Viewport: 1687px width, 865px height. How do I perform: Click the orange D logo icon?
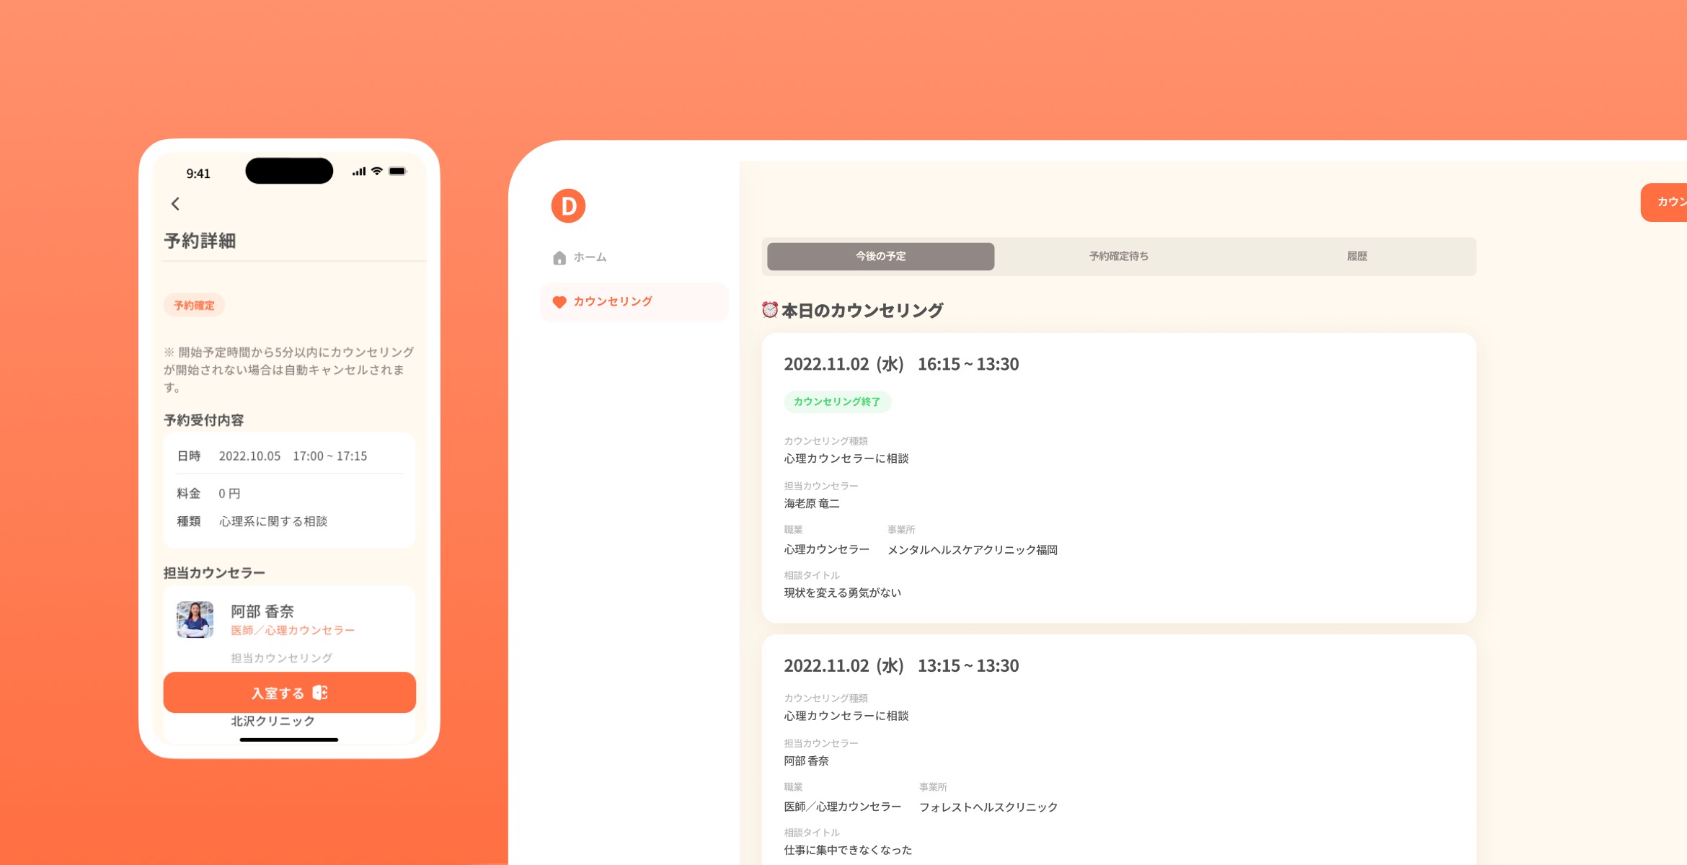[x=568, y=206]
